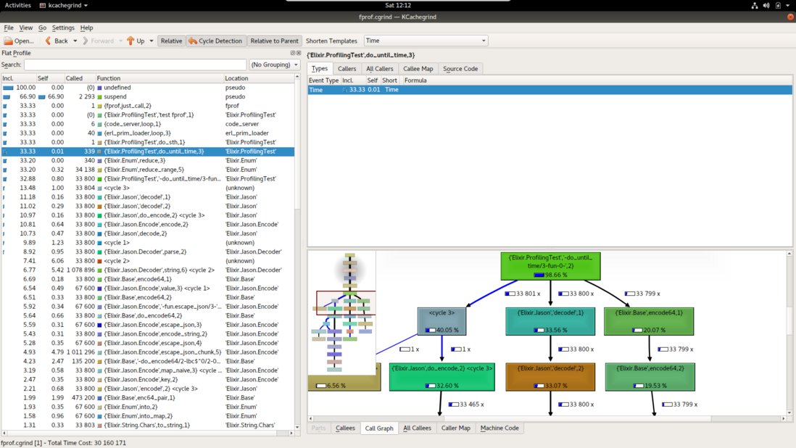Open the Sat 12:12 clock calendar
The width and height of the screenshot is (796, 448).
click(x=397, y=5)
